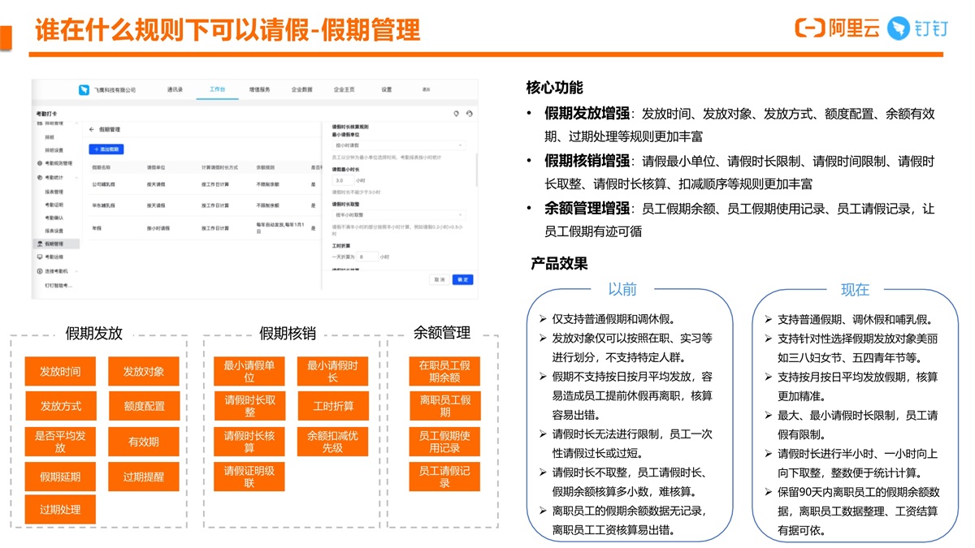The width and height of the screenshot is (975, 548).
Task: Click the DingTalk logo beside 飞鹰科技有限公司
Action: click(x=83, y=90)
